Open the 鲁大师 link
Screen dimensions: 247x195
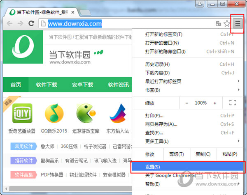click(x=48, y=146)
